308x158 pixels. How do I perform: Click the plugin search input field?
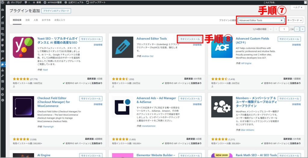point(259,20)
